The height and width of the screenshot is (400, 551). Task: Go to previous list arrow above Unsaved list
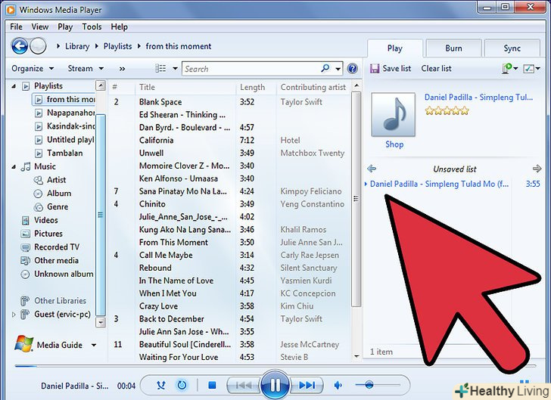372,169
